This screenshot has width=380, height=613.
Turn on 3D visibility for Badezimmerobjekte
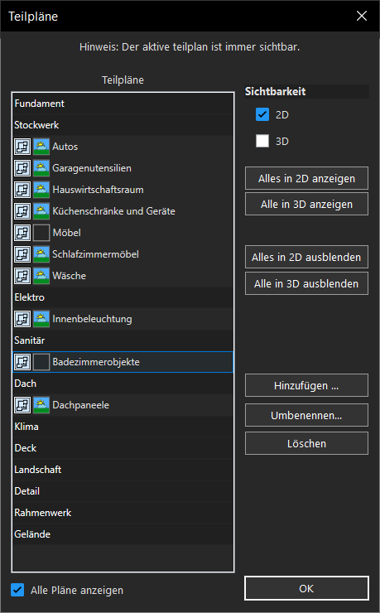pos(41,362)
